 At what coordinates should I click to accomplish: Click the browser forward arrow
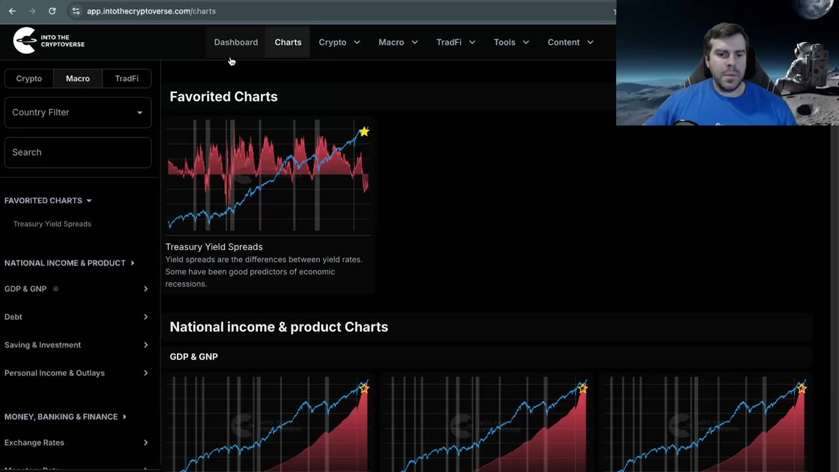32,11
